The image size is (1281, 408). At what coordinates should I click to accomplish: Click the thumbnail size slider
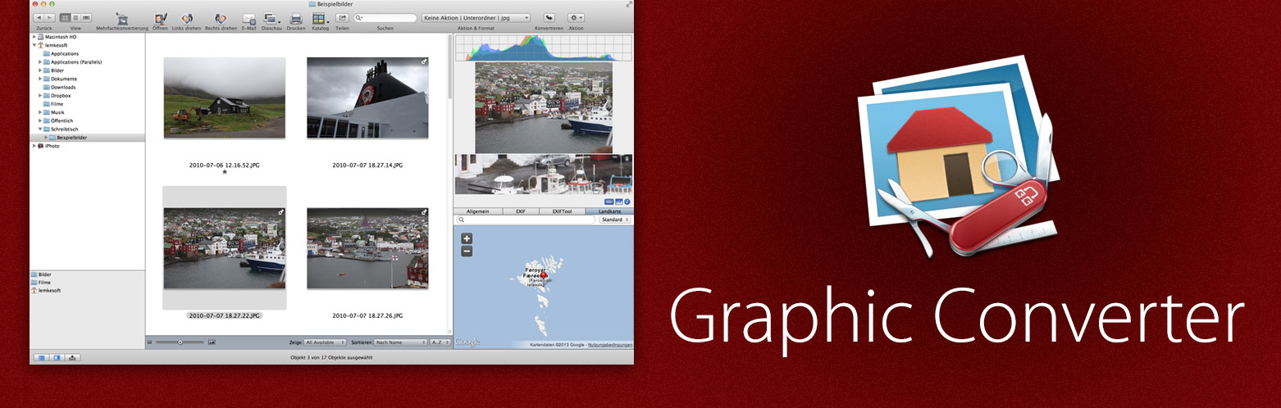click(x=180, y=342)
